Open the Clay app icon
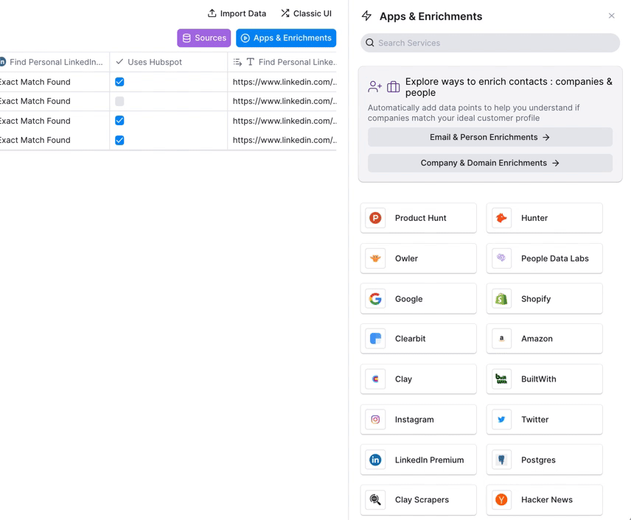 tap(375, 379)
